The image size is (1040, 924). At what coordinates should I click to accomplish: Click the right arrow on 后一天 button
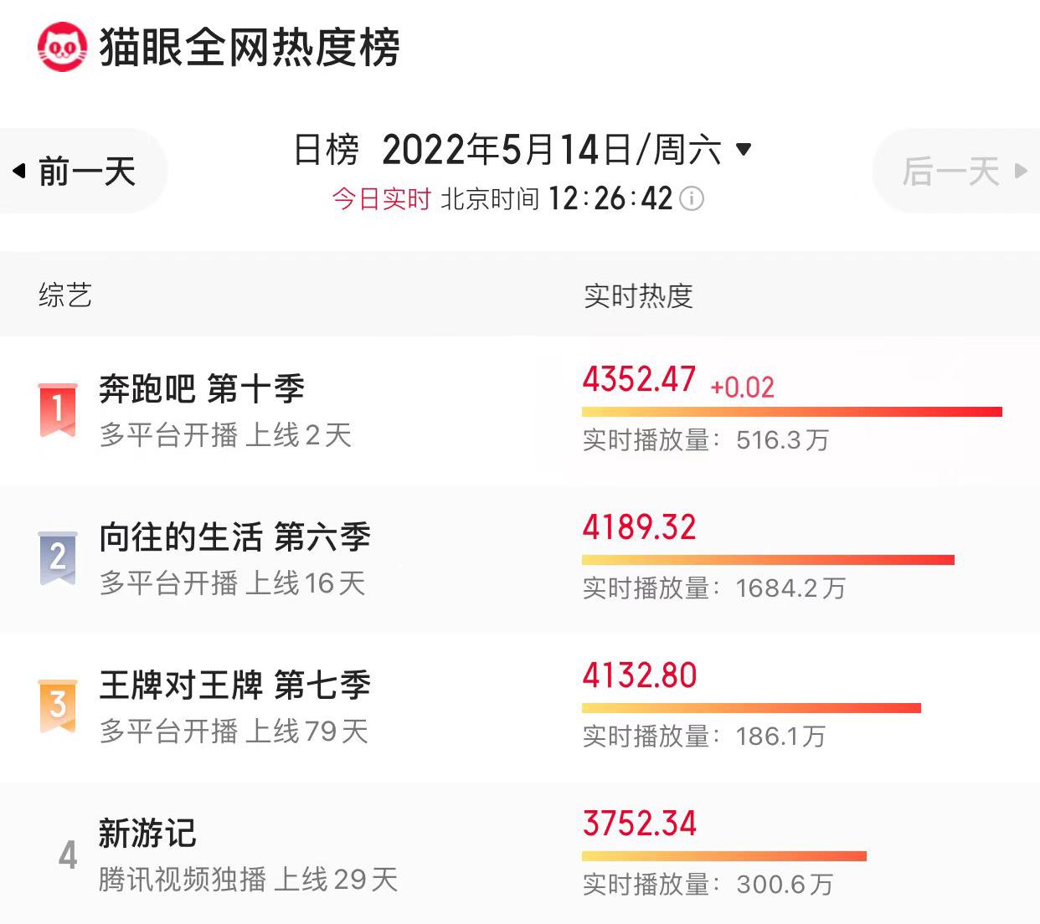point(1020,170)
